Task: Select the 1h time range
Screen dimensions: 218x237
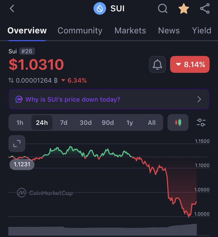Action: 20,123
